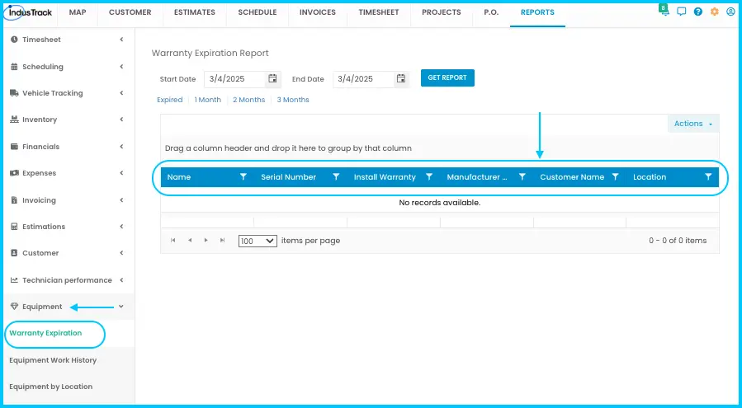Screen dimensions: 742x408
Task: Open the Actions dropdown menu
Action: click(693, 124)
